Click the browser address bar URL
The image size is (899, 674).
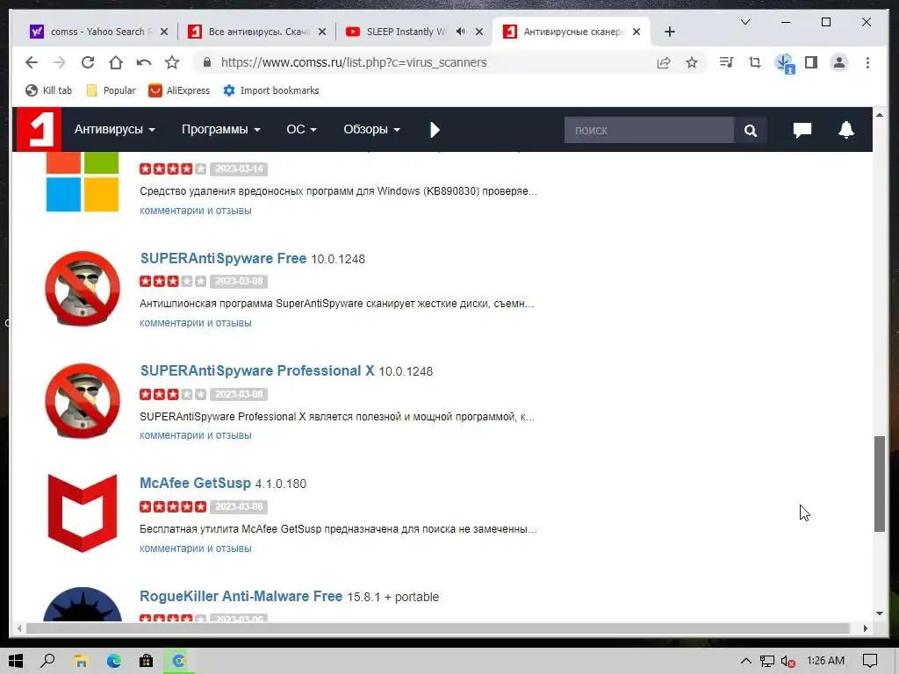pos(354,62)
